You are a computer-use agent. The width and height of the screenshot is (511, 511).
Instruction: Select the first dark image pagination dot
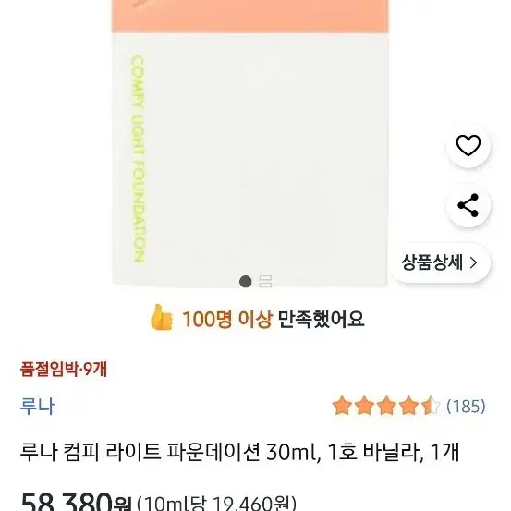click(x=246, y=282)
